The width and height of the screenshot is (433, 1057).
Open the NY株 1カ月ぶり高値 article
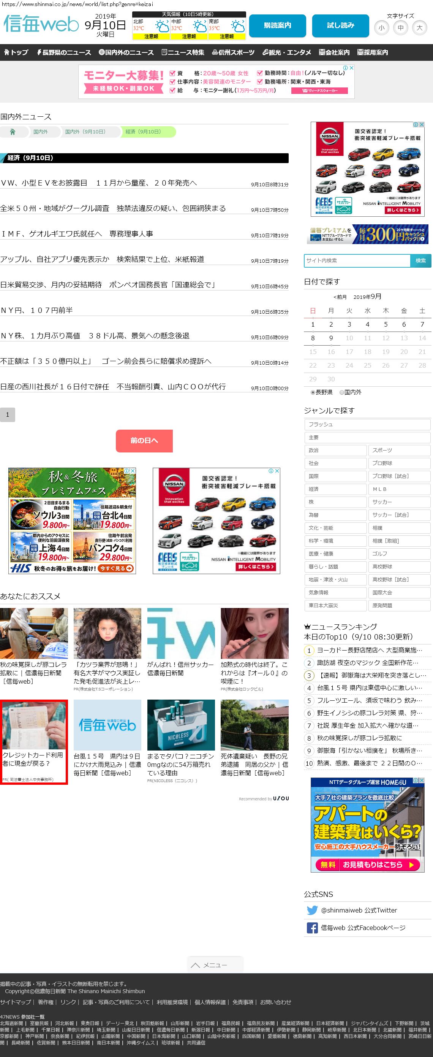[x=95, y=336]
